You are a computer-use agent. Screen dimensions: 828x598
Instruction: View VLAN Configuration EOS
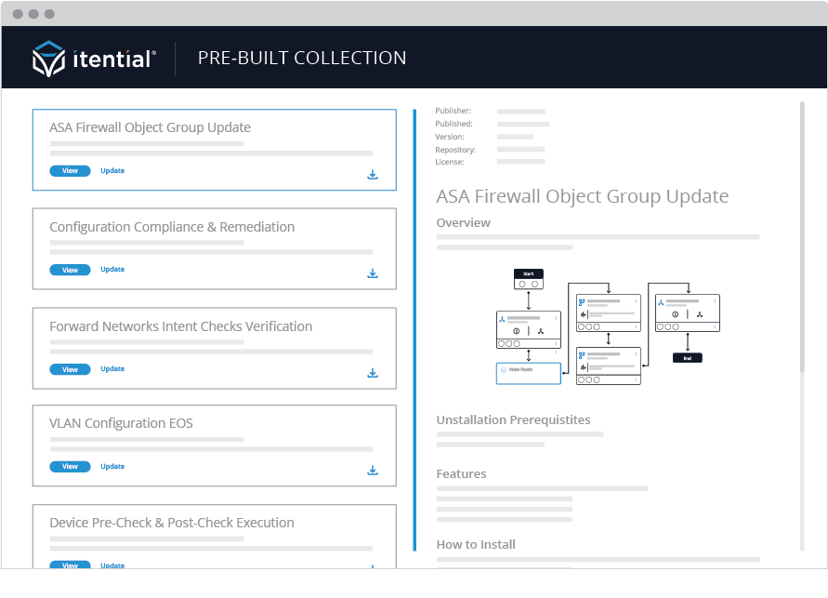click(x=70, y=467)
